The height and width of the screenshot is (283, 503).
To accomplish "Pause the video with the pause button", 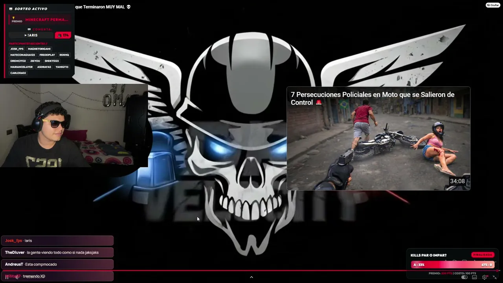I will tap(7, 277).
